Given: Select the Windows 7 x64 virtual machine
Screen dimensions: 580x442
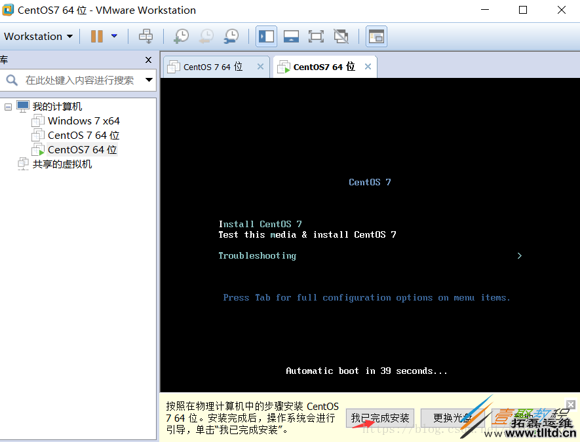Looking at the screenshot, I should tap(83, 120).
